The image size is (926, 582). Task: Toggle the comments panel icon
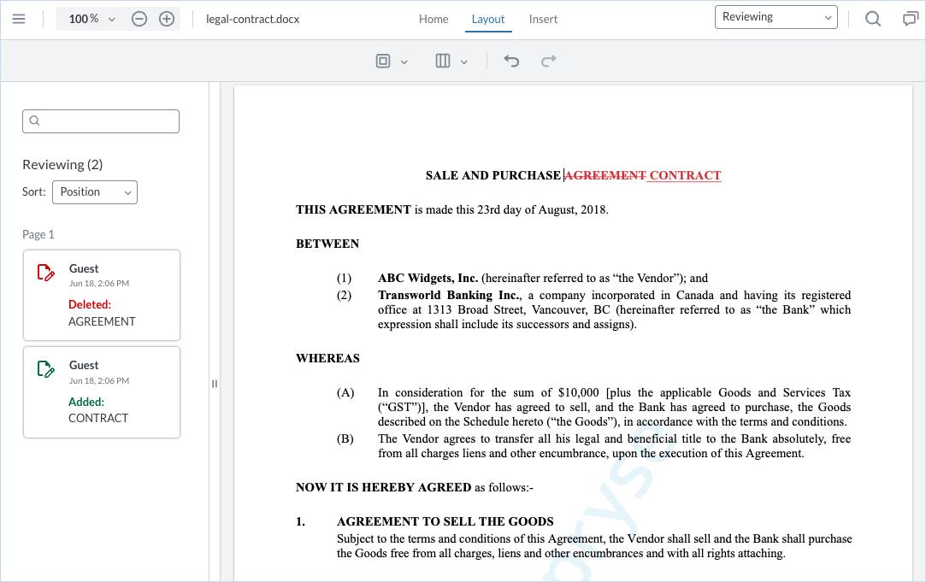click(x=910, y=19)
